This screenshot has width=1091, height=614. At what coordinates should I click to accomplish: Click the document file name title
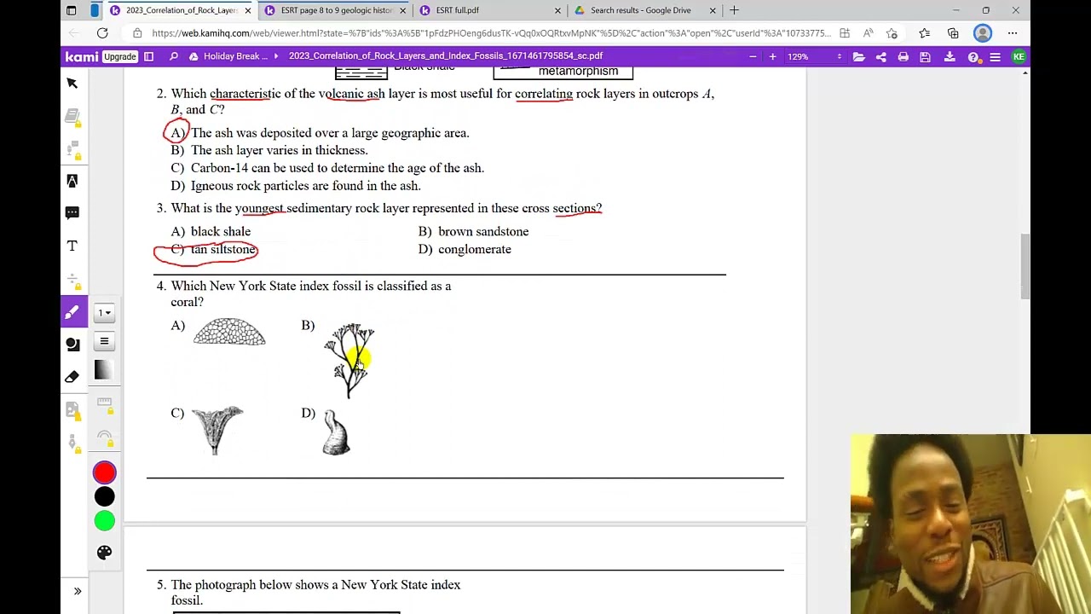(x=446, y=56)
